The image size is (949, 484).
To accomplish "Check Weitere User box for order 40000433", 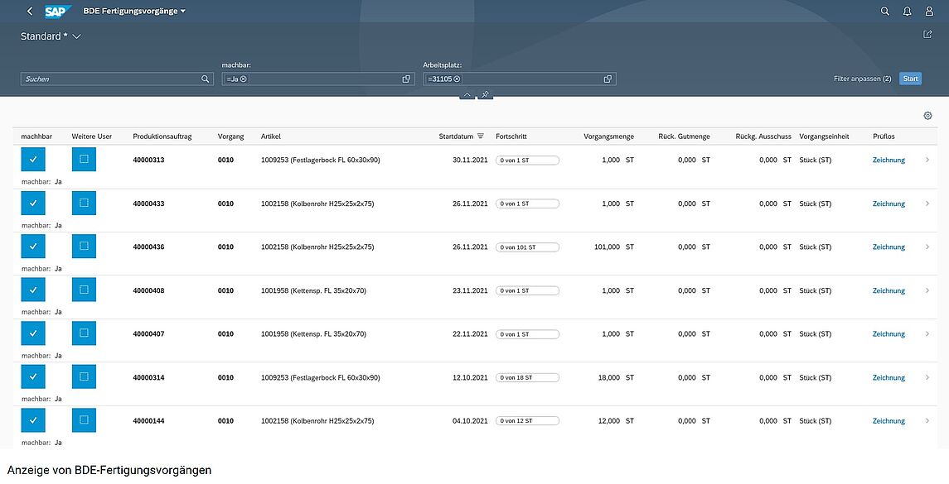I will 84,203.
